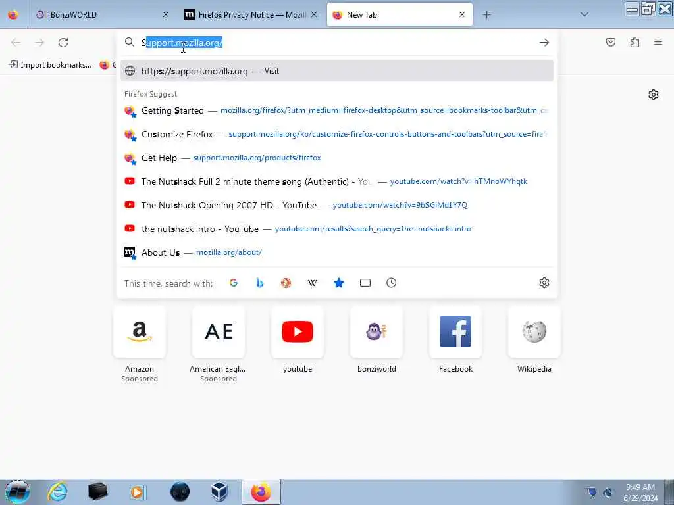The width and height of the screenshot is (674, 505).
Task: Close the New Tab tab
Action: (462, 14)
